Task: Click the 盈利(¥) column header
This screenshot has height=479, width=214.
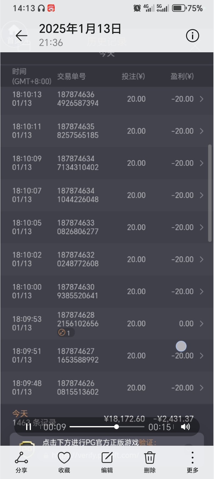Action: tap(182, 76)
